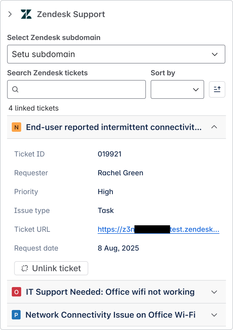The width and height of the screenshot is (233, 330).
Task: Open the Zendesk ticket URL link
Action: (x=158, y=229)
